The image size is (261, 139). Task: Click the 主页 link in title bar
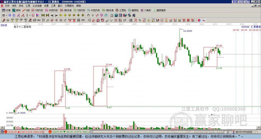(x=247, y=2)
